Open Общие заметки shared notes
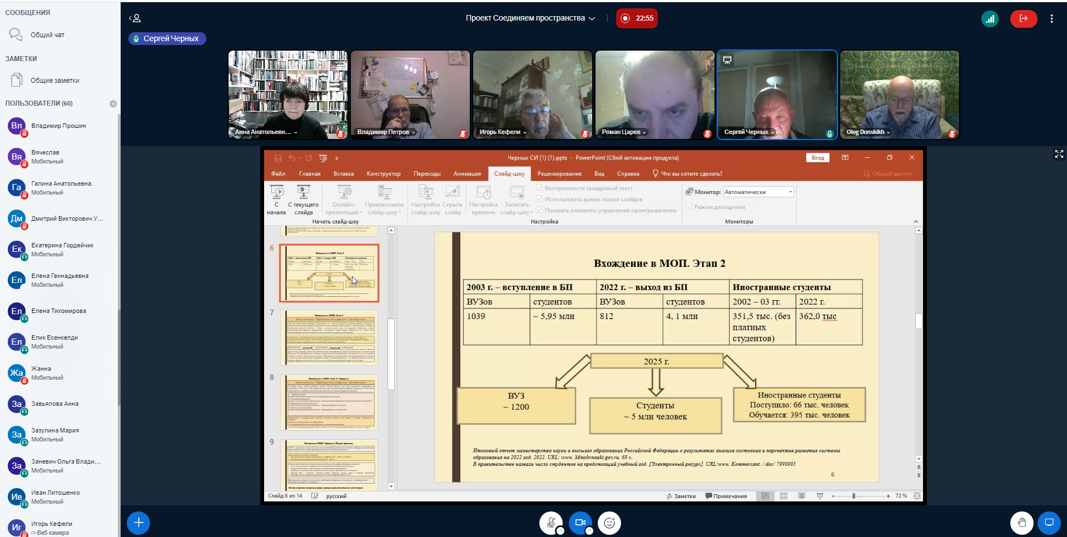Image resolution: width=1067 pixels, height=537 pixels. 54,81
